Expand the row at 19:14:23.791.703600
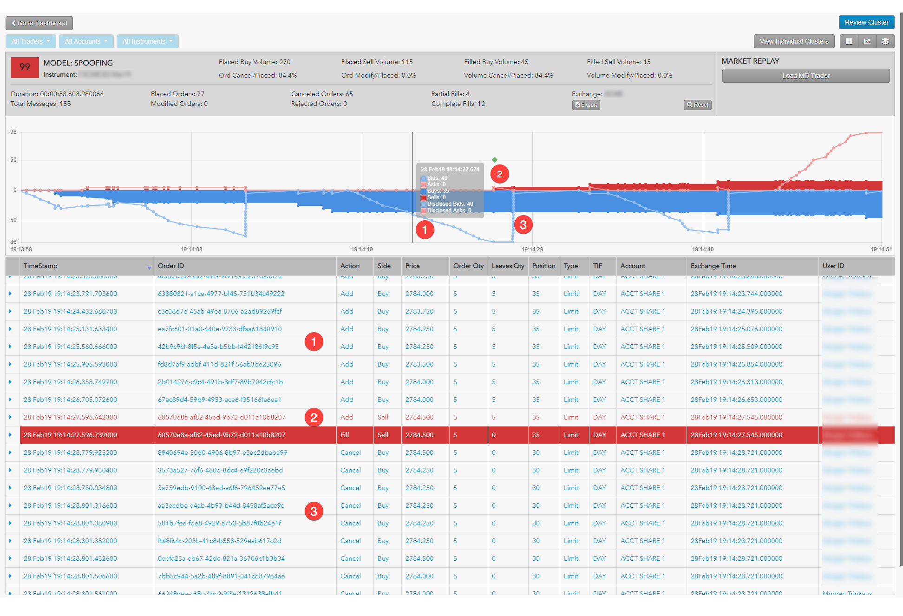 pyautogui.click(x=11, y=294)
